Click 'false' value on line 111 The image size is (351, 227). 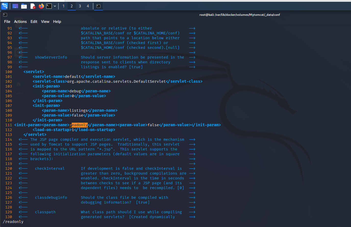[x=153, y=125]
